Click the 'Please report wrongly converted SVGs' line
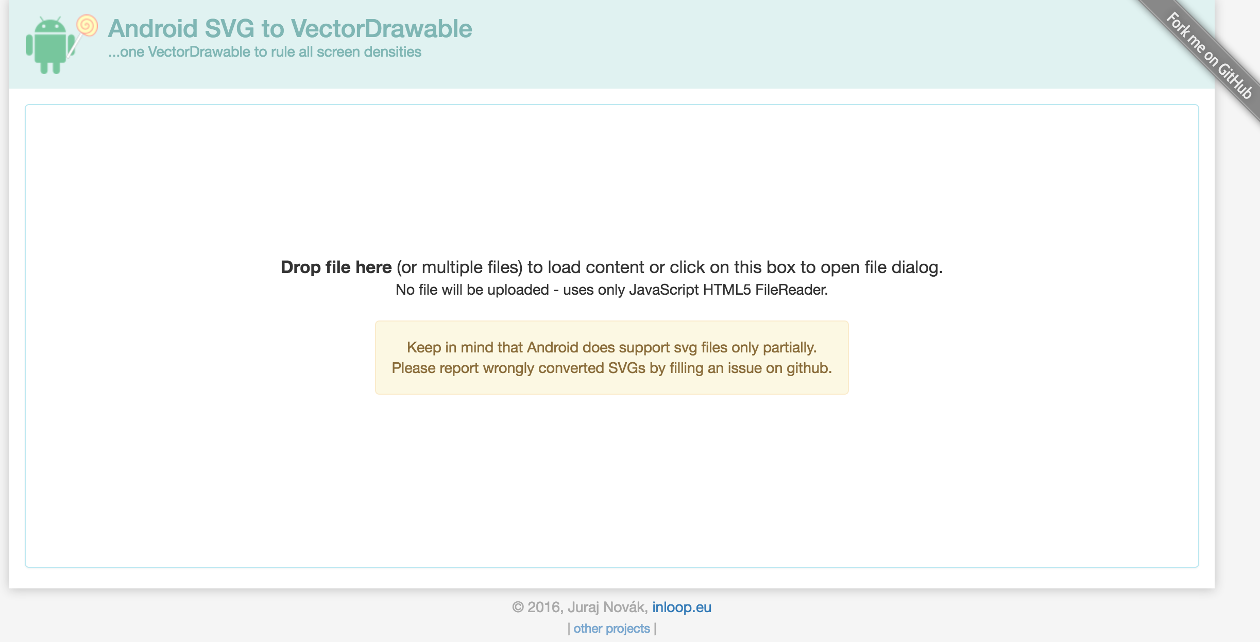Image resolution: width=1260 pixels, height=642 pixels. pyautogui.click(x=611, y=368)
